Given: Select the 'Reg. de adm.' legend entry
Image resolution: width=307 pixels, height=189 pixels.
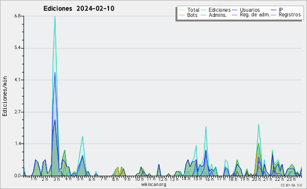Looking at the screenshot, I should [x=255, y=15].
